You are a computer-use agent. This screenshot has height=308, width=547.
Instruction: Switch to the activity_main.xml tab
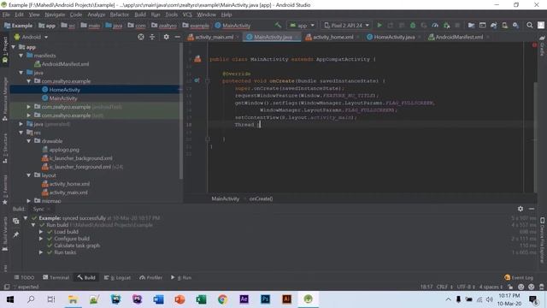214,37
